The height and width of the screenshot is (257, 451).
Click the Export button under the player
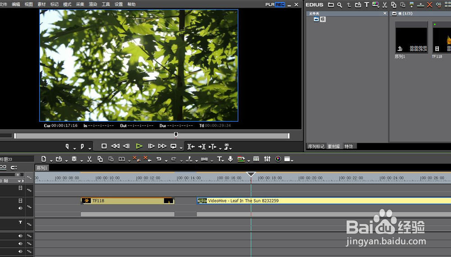(227, 147)
